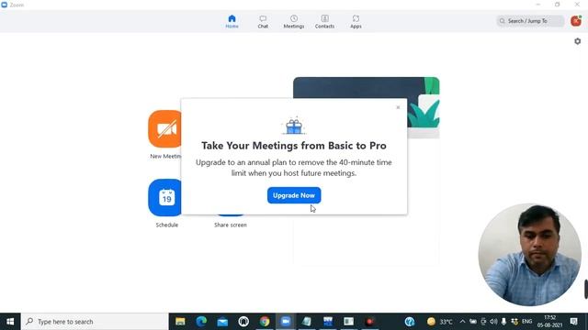Launch Microsoft Edge from taskbar
Image resolution: width=588 pixels, height=330 pixels.
click(x=201, y=322)
